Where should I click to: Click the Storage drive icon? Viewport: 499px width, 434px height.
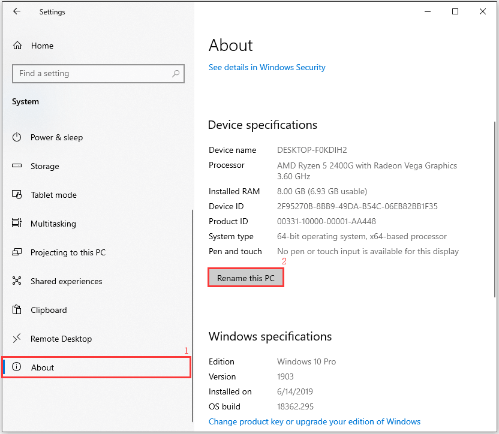[17, 166]
